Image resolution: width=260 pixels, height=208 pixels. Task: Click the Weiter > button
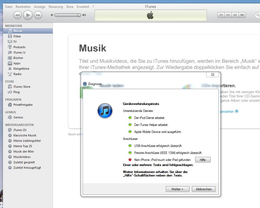pos(177,189)
